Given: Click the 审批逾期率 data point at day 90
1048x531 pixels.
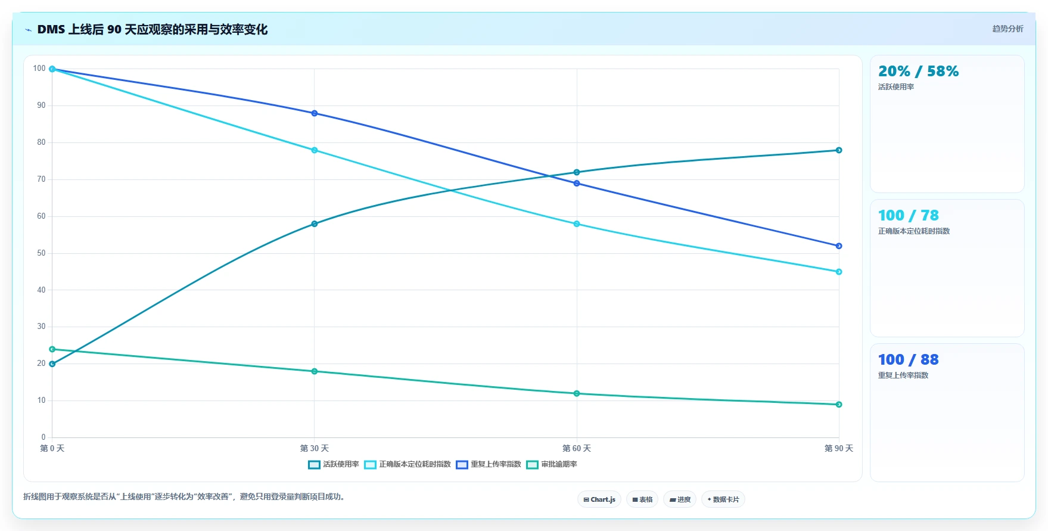Looking at the screenshot, I should 839,405.
